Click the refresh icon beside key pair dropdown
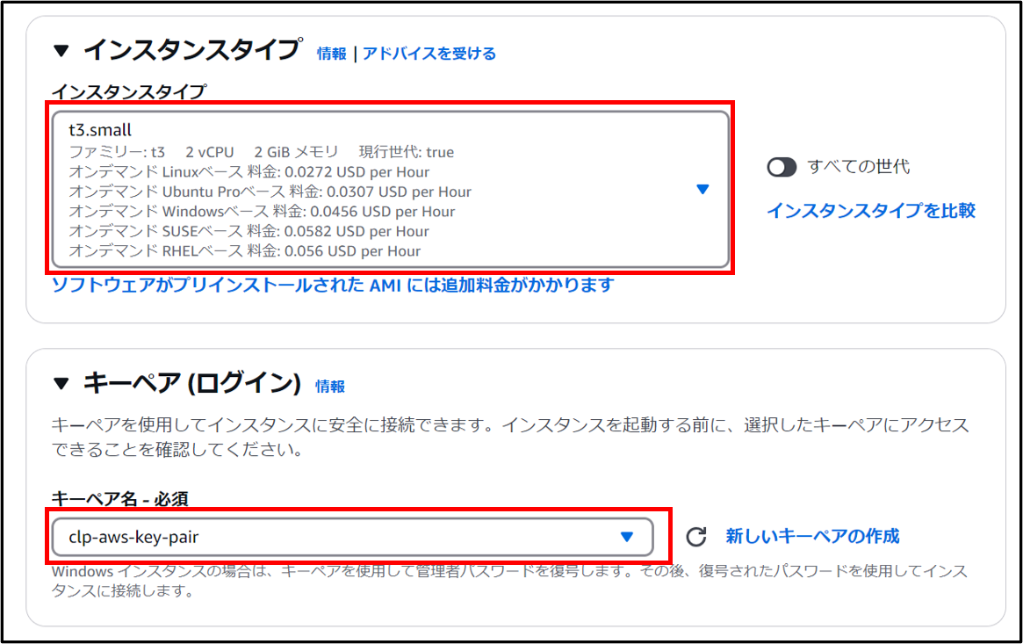The image size is (1023, 644). click(695, 537)
